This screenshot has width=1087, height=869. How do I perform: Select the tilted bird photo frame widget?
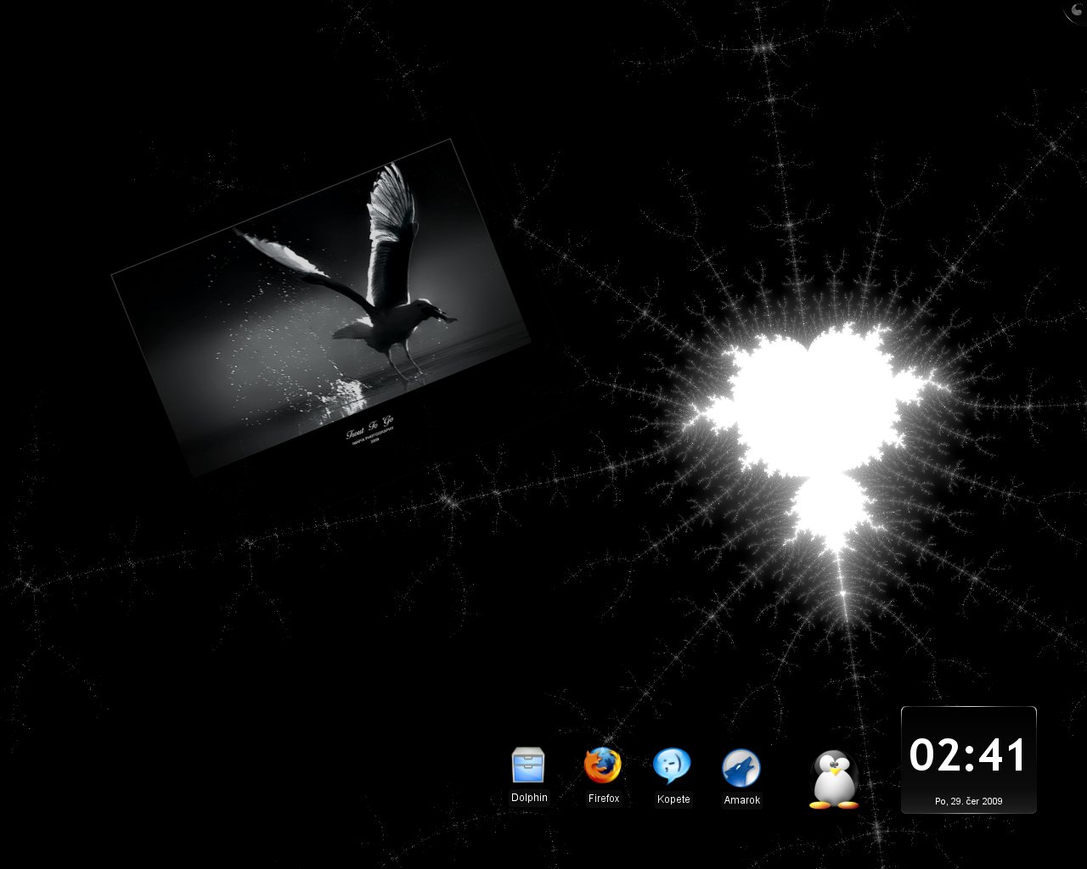point(321,307)
